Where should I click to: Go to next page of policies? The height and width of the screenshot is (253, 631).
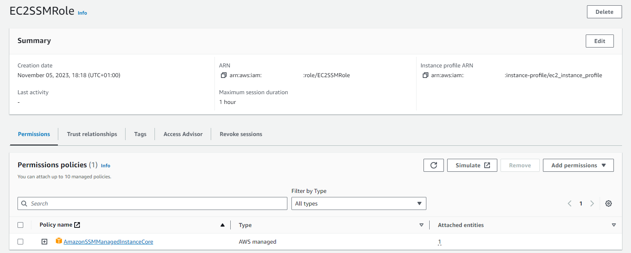pyautogui.click(x=592, y=203)
